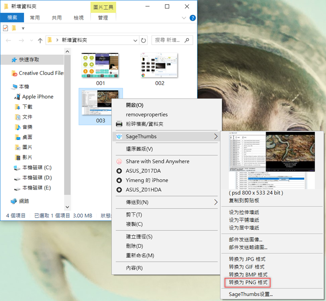Open the address bar history dropdown
This screenshot has width=326, height=301.
click(136, 40)
